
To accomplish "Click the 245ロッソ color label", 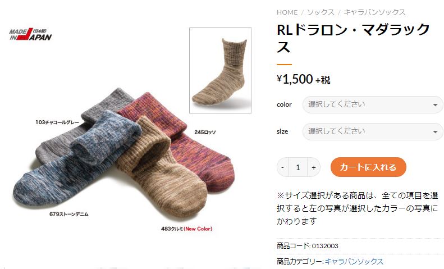I will click(205, 132).
